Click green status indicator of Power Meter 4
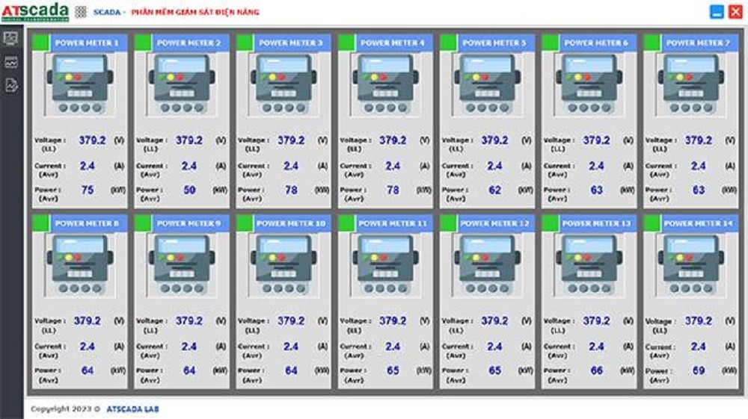 346,43
